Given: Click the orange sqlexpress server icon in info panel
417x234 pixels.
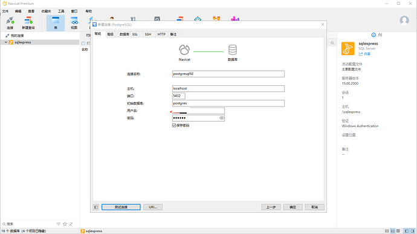Looking at the screenshot, I should [x=348, y=48].
